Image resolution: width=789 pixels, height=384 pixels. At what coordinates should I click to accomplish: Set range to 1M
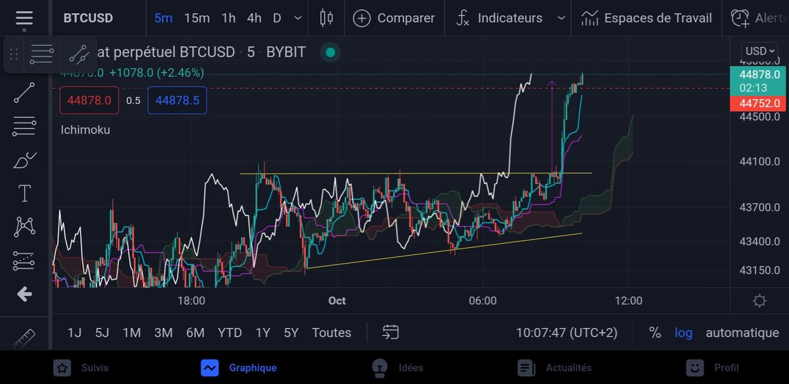[x=131, y=333]
